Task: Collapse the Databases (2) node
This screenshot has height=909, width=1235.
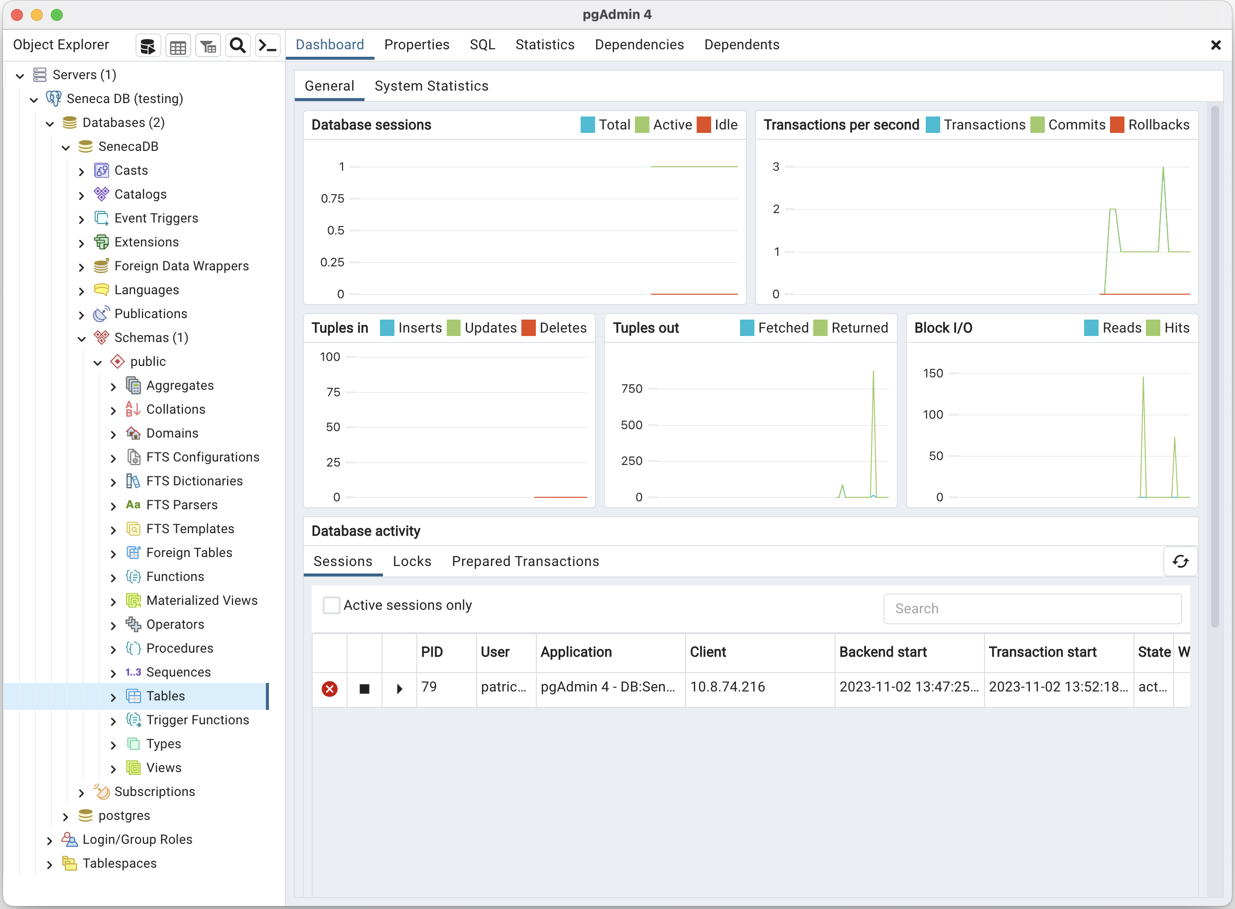Action: click(50, 123)
